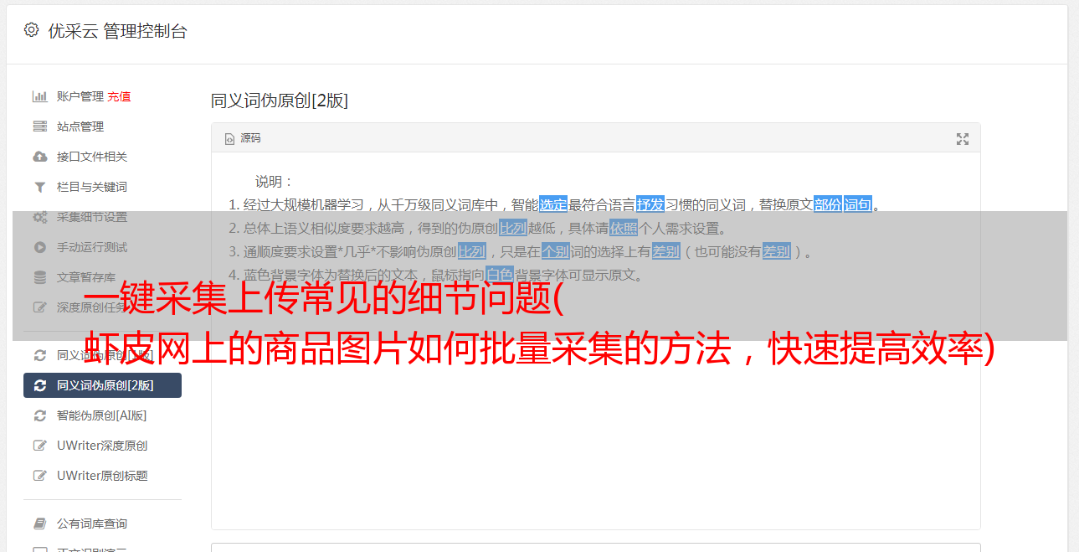
Task: Click the 接口文件相关 cloud upload icon
Action: (39, 157)
